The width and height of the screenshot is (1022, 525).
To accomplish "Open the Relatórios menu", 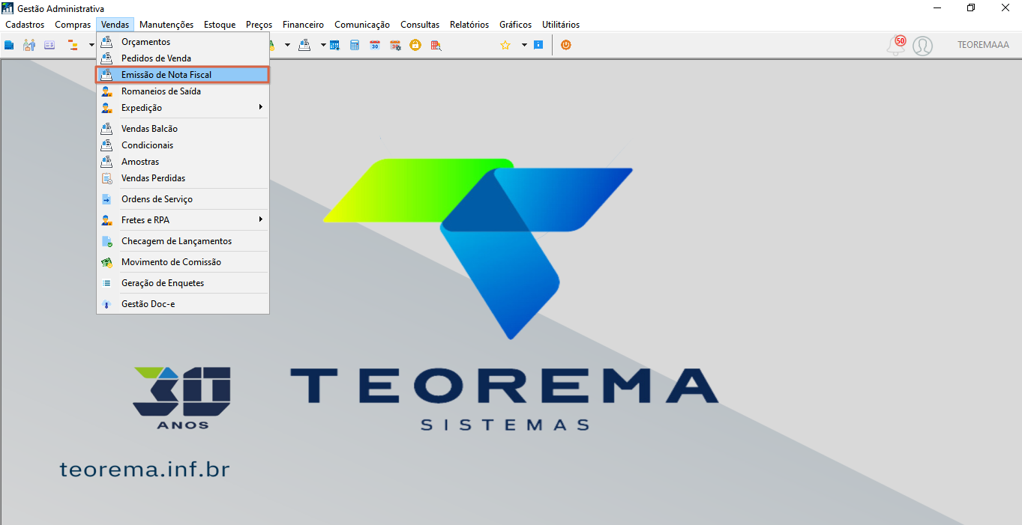I will click(469, 25).
